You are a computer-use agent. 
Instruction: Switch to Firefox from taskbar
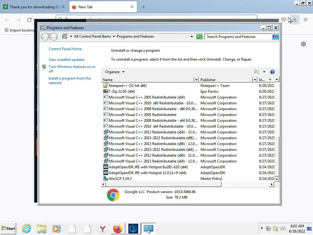tap(118, 229)
